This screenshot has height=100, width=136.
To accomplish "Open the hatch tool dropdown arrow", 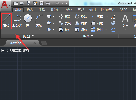I will pos(54,29).
